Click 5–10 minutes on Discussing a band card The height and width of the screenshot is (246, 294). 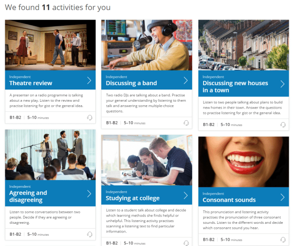[135, 123]
